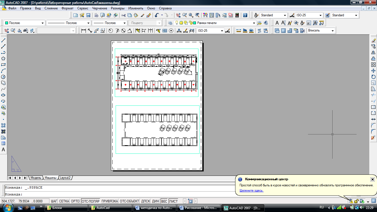
Task: Open the QuickCalc calculator icon
Action: [x=237, y=15]
